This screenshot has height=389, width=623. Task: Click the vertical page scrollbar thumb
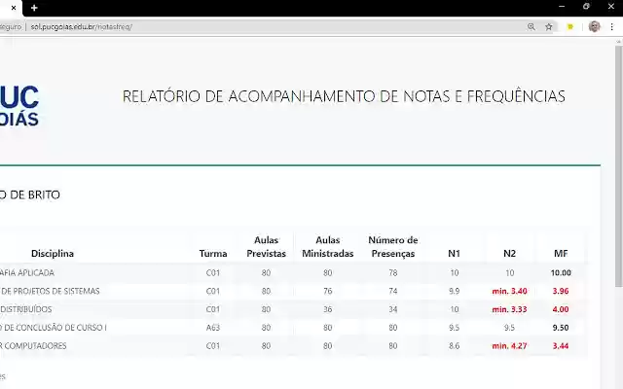click(619, 164)
